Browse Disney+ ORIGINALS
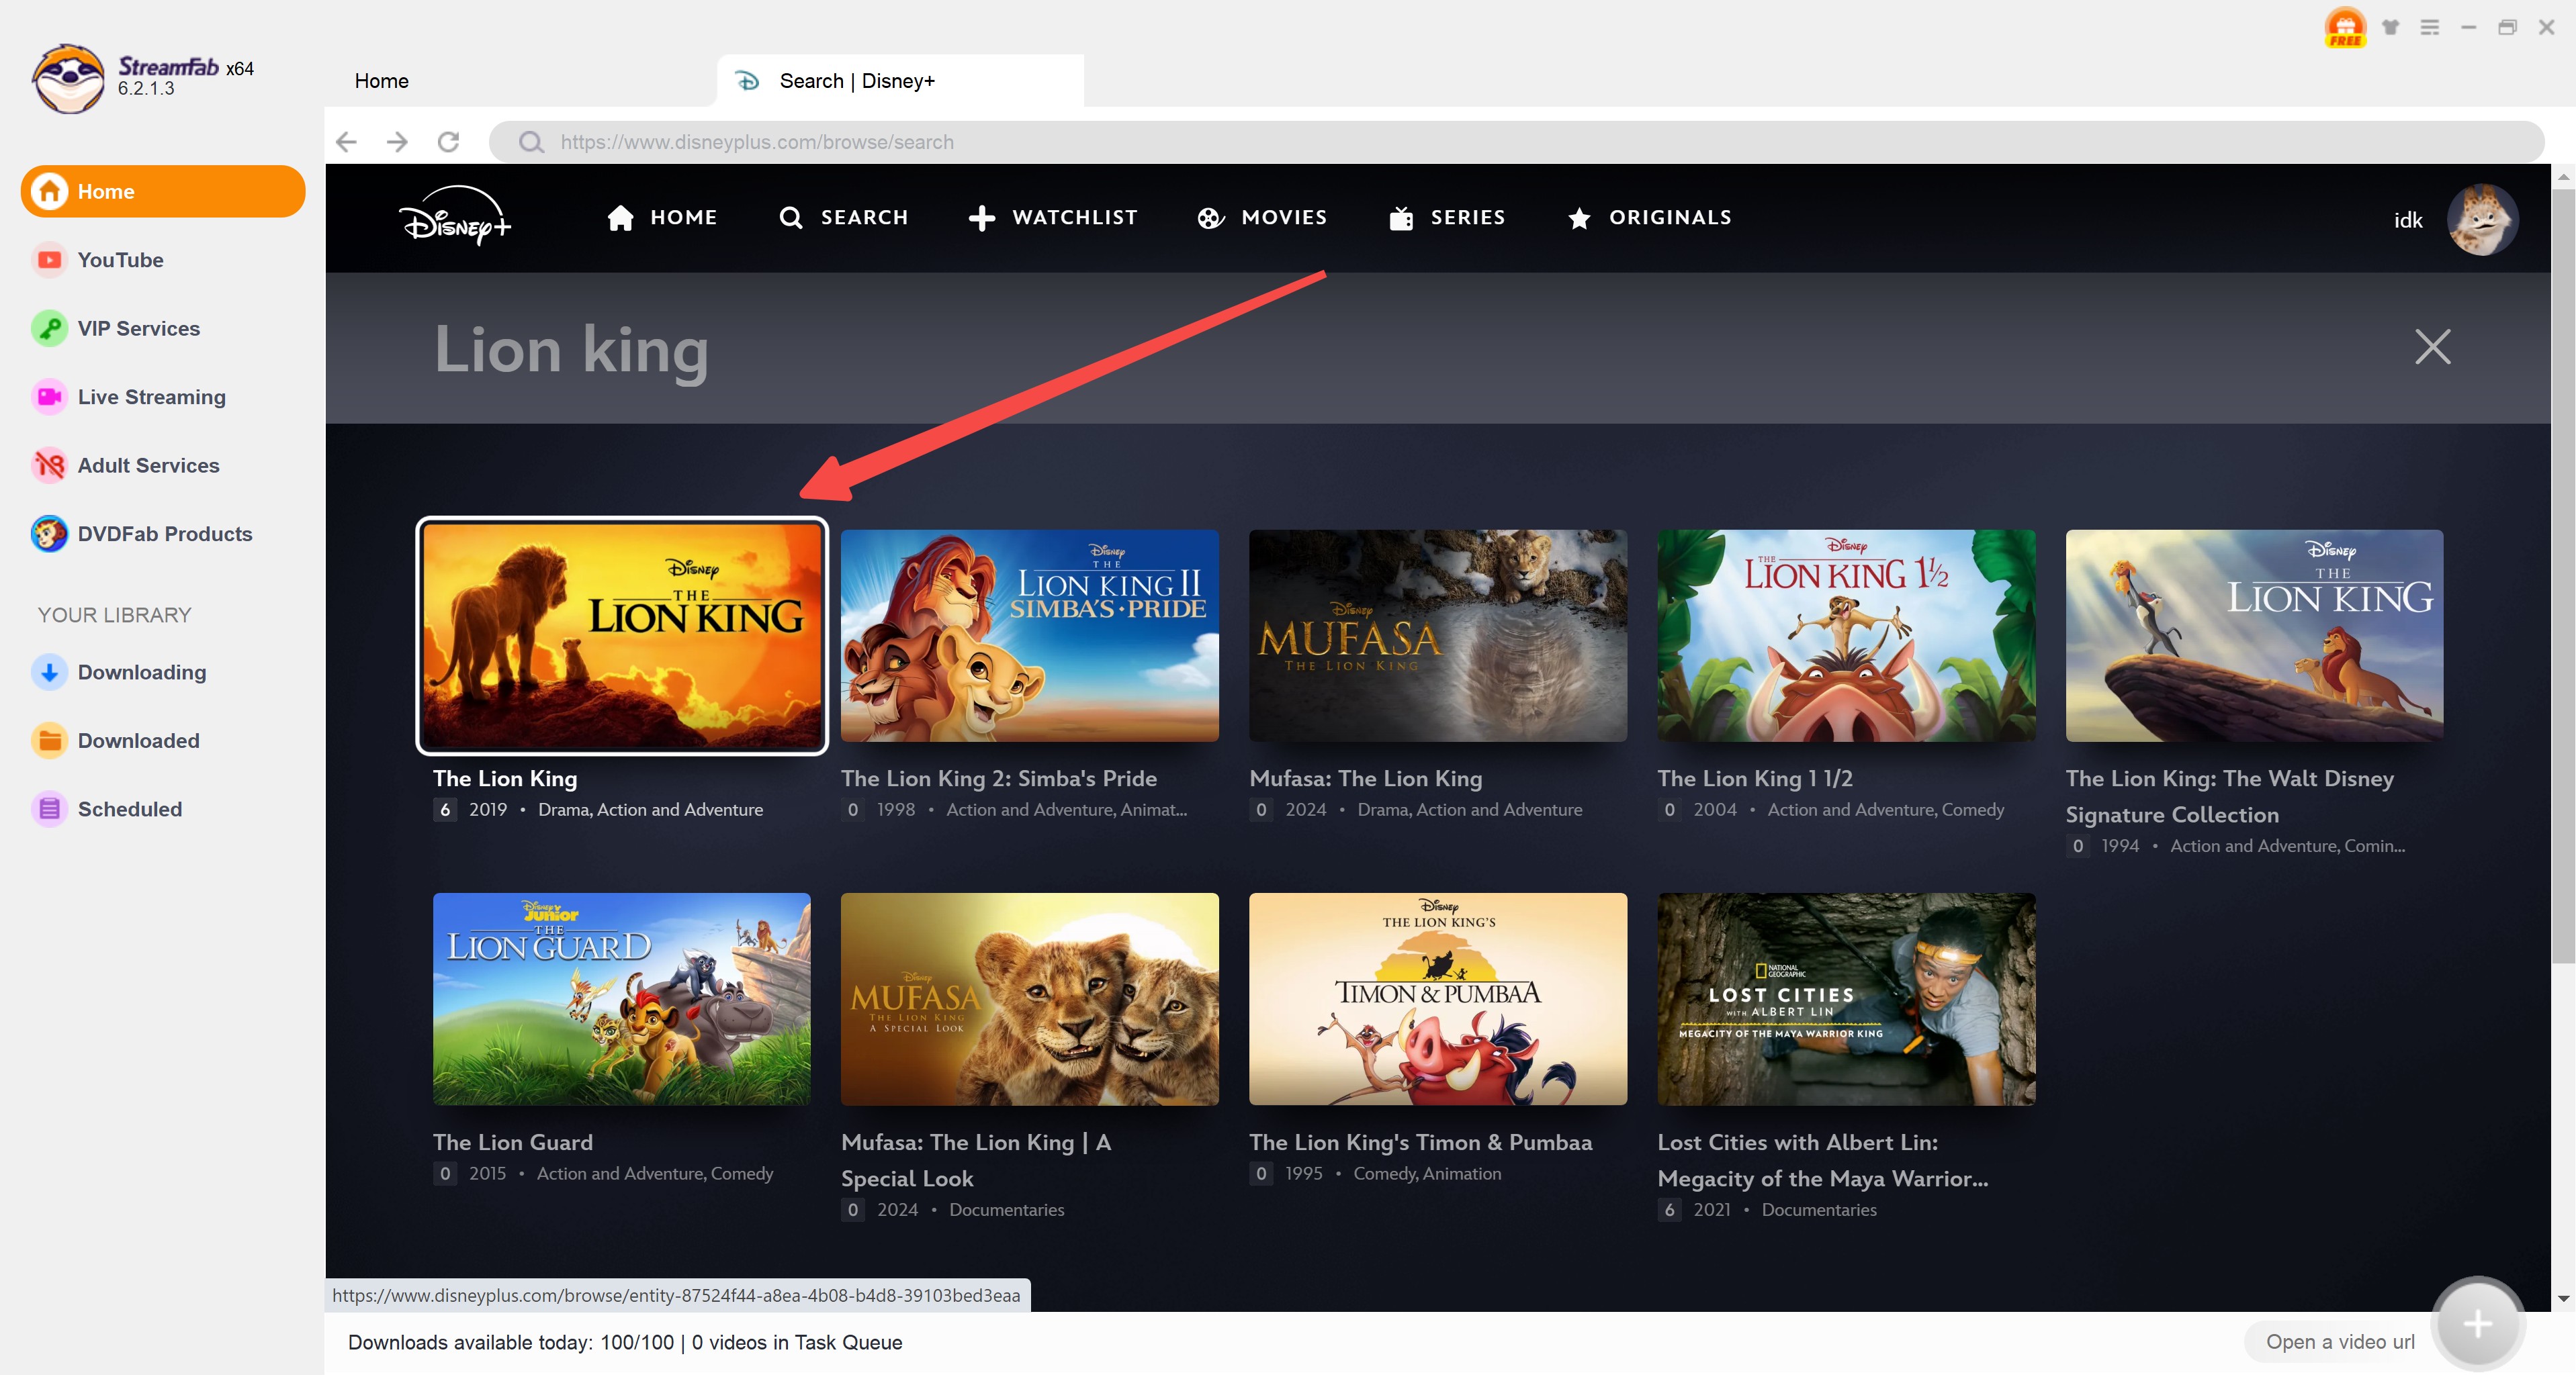The height and width of the screenshot is (1375, 2576). [1649, 218]
